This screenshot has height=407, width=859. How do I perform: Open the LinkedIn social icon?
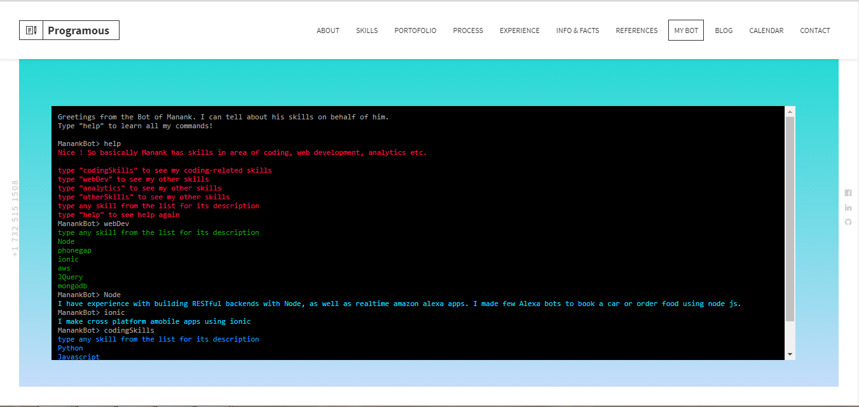(848, 208)
